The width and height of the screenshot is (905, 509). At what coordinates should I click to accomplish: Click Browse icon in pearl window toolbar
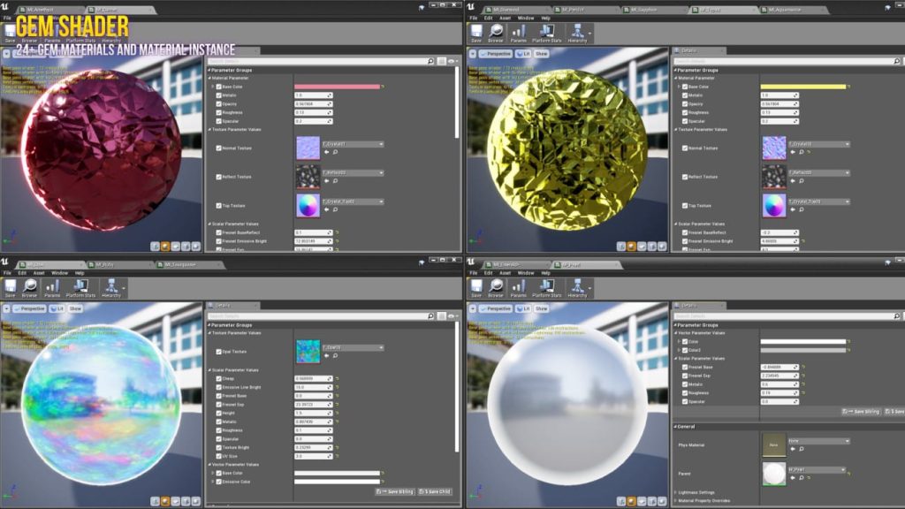pos(495,288)
